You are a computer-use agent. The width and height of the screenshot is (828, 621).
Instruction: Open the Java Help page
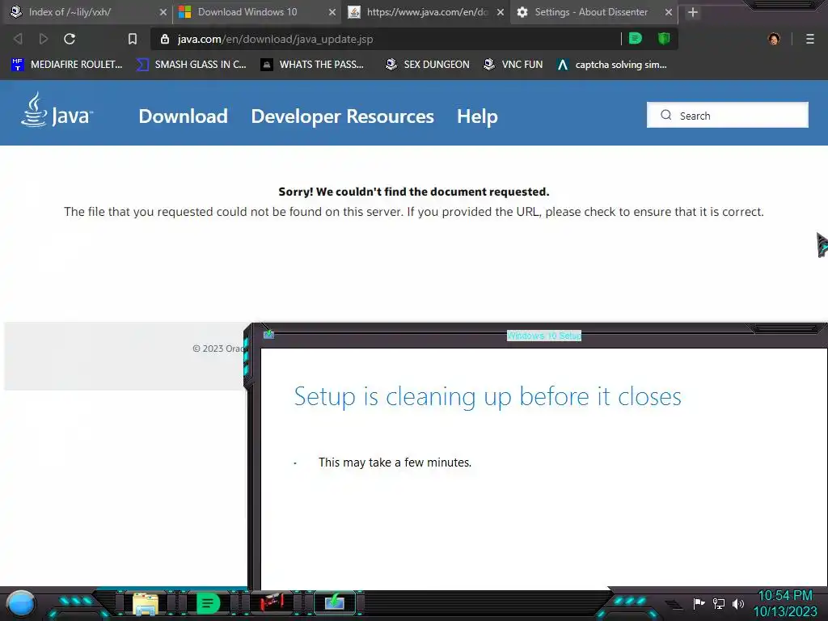point(477,116)
